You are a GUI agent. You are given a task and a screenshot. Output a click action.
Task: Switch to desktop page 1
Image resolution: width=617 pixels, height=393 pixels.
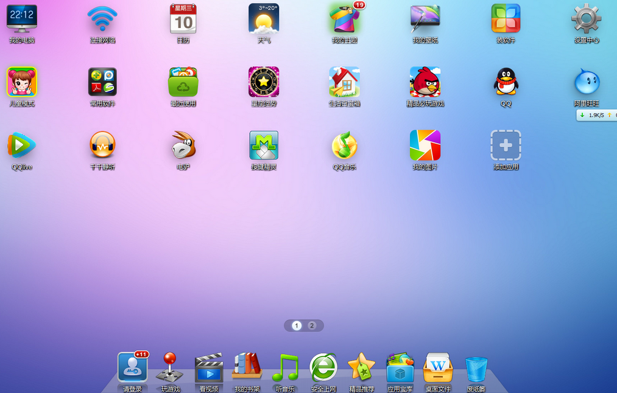pyautogui.click(x=297, y=325)
